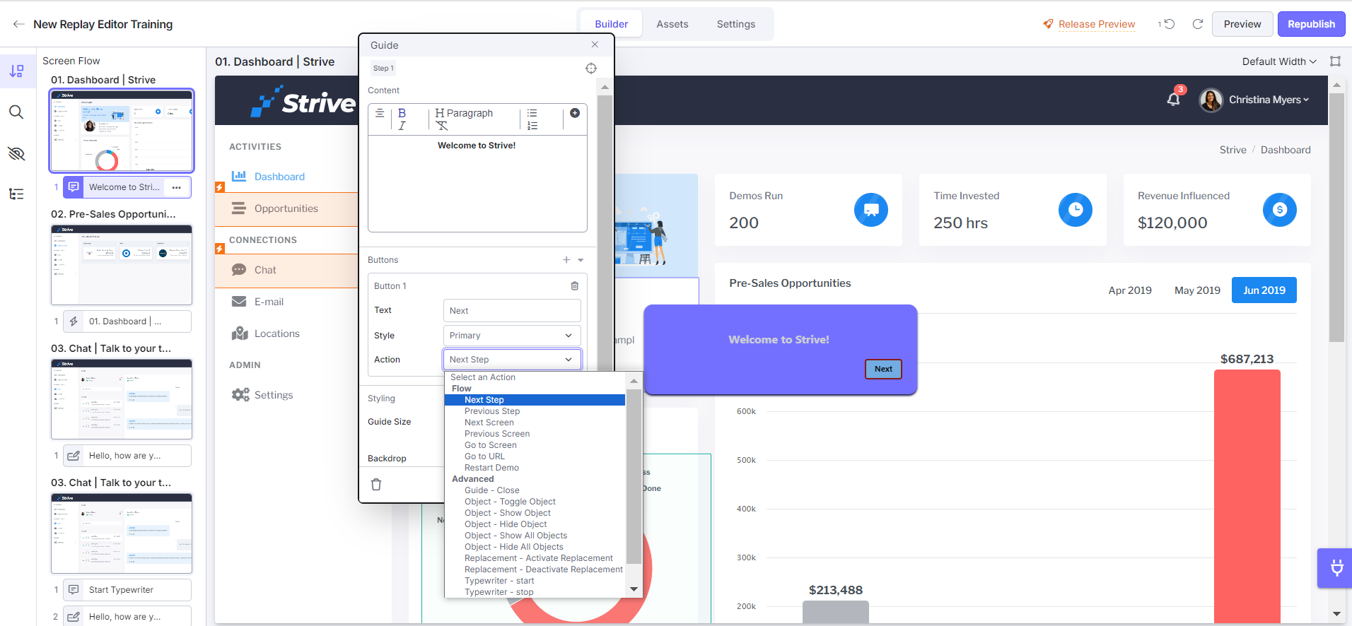Add a new button with the Buttons plus icon
The height and width of the screenshot is (626, 1352).
coord(566,260)
